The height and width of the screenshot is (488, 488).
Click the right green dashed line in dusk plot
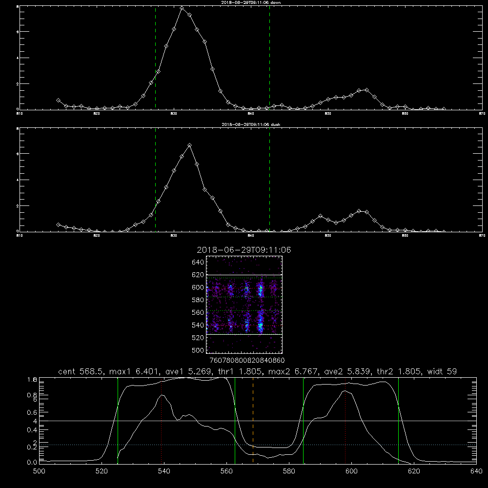[x=269, y=179]
